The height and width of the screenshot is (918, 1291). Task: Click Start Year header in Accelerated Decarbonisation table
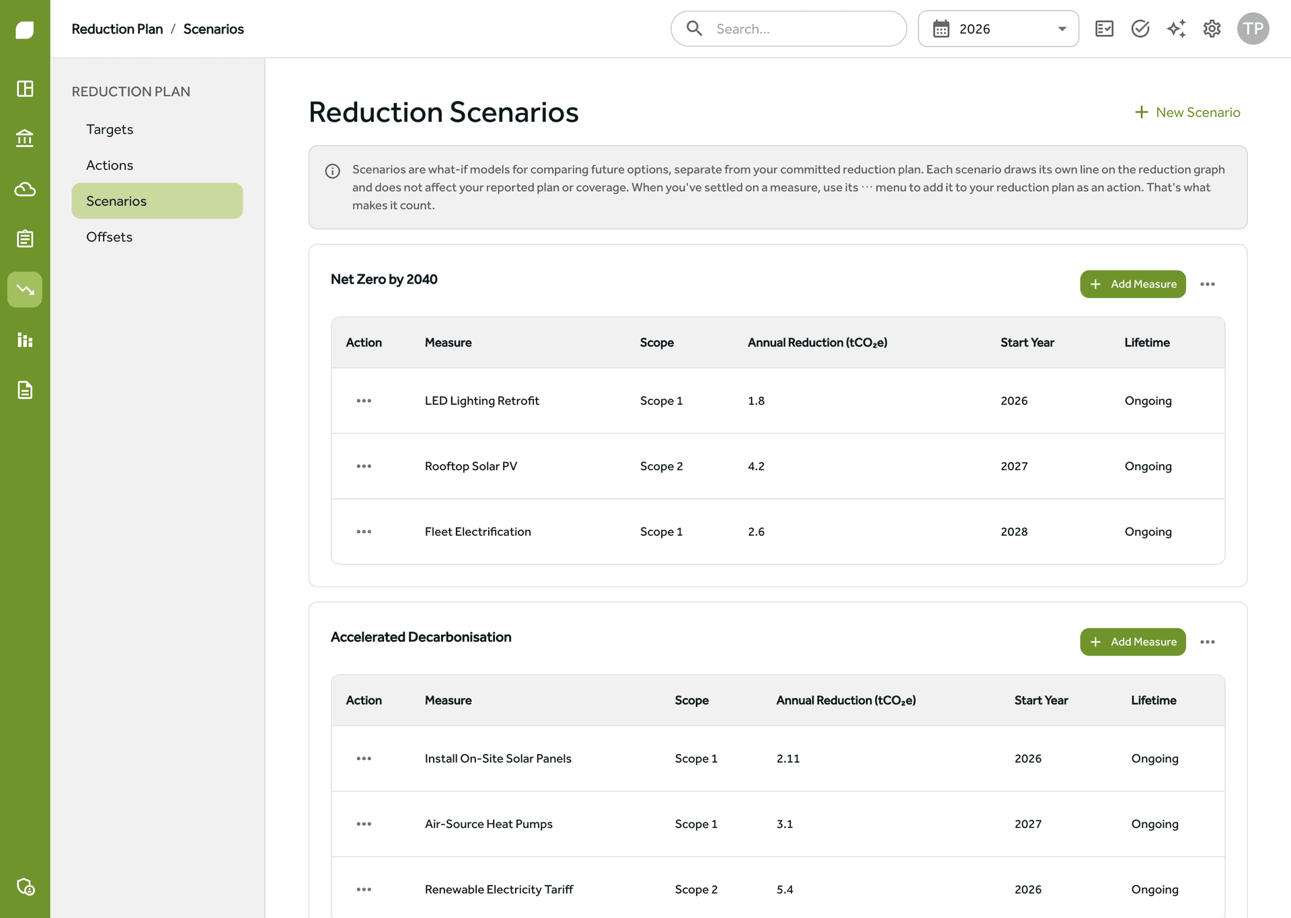[x=1041, y=700]
